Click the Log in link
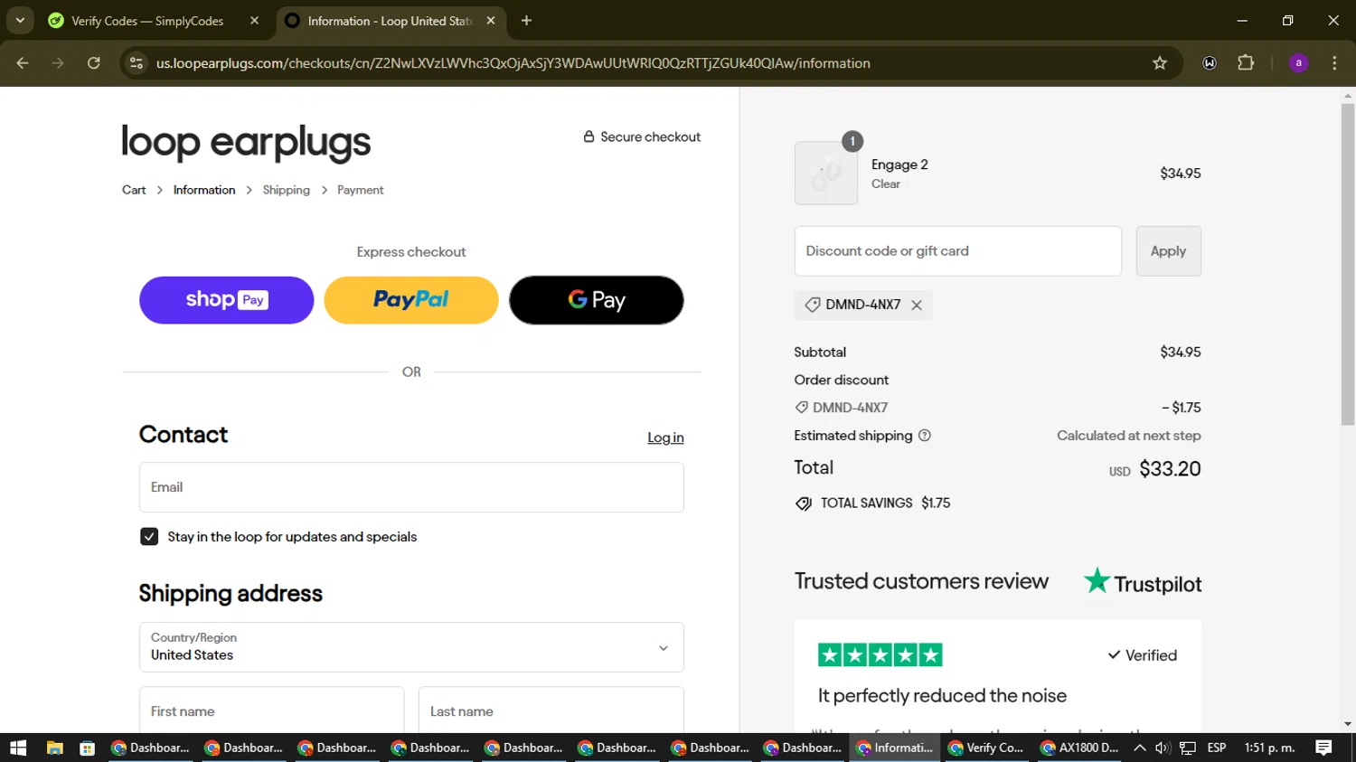Screen dimensions: 1356x762 coord(665,437)
